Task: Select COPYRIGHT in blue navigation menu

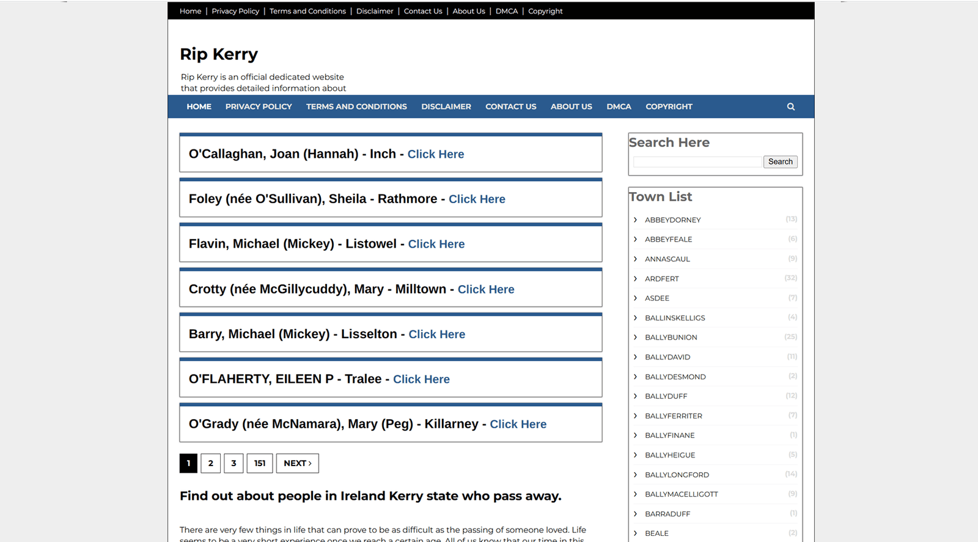Action: 669,106
